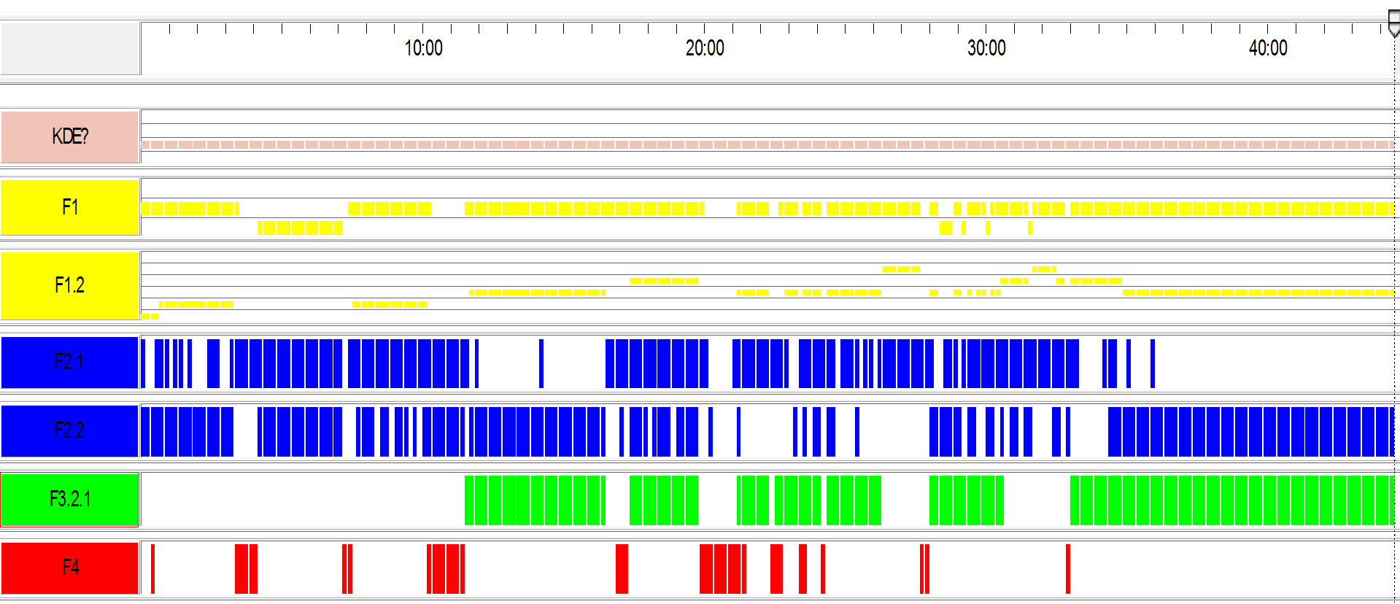This screenshot has width=1400, height=604.
Task: Click the 30:00 mark on time ruler
Action: (x=986, y=48)
